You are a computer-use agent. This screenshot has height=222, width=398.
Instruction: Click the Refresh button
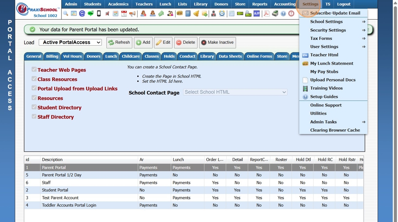(119, 43)
